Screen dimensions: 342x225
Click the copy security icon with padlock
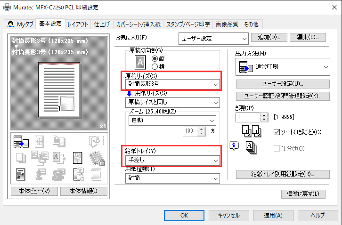(97, 158)
